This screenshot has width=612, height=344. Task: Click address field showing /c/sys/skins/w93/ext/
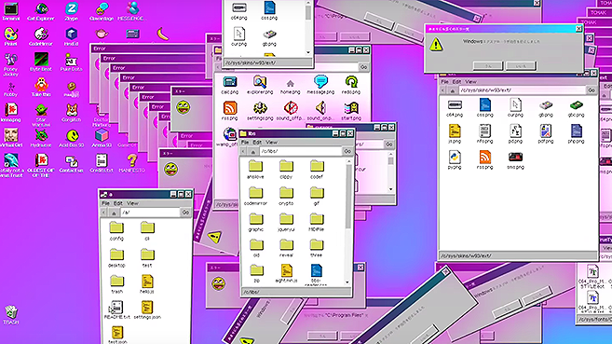[x=522, y=90]
